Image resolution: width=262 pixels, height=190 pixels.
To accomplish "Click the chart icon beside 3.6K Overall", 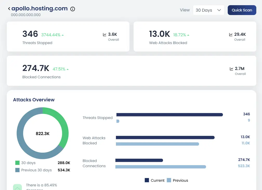I will click(x=104, y=34).
